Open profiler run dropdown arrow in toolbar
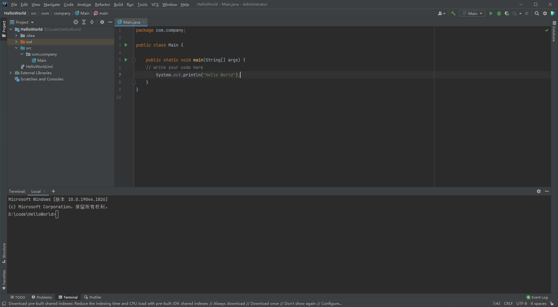 pos(520,13)
